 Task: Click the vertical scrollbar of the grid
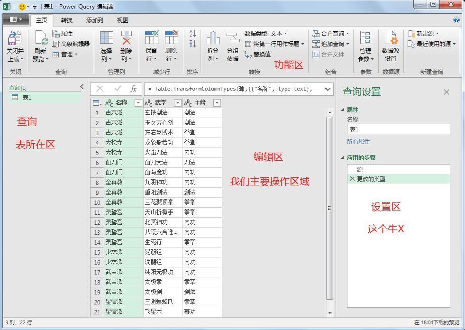329,208
